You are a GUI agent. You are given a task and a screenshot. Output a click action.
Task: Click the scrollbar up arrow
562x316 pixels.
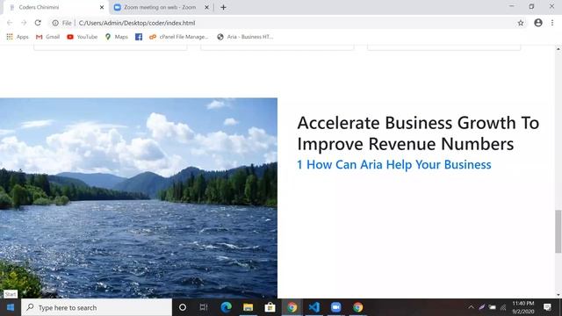coord(558,49)
